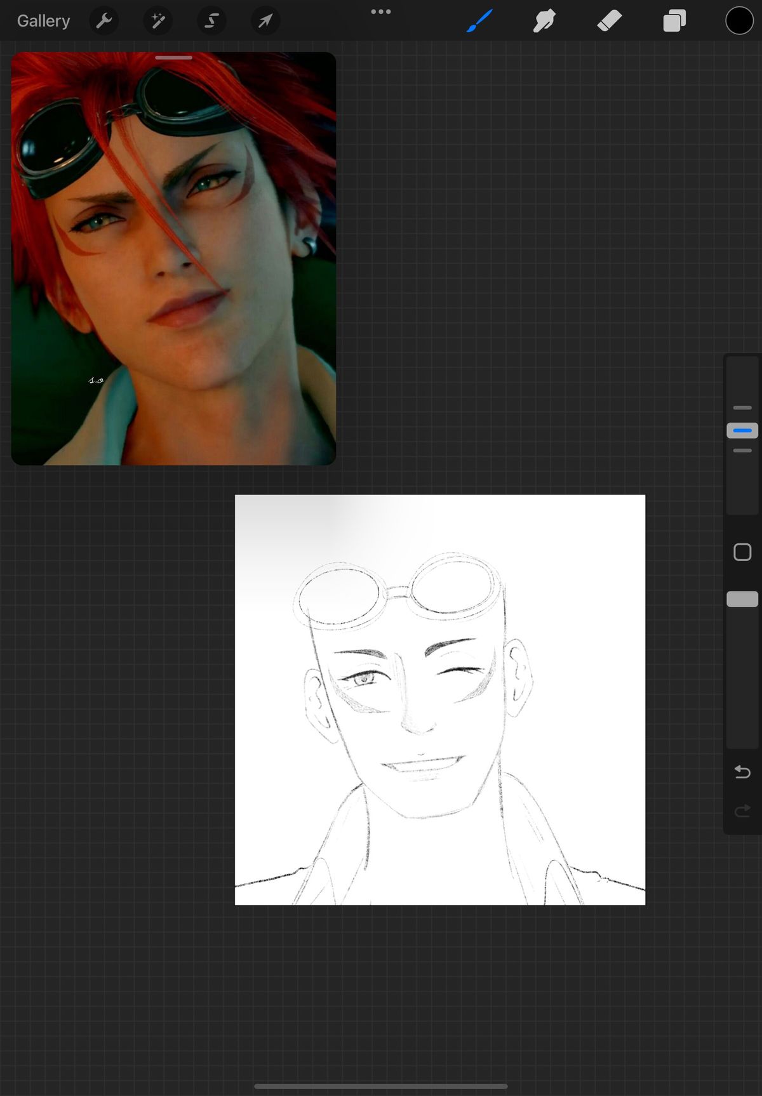Tap the home indicator bar
This screenshot has width=762, height=1096.
point(381,1086)
